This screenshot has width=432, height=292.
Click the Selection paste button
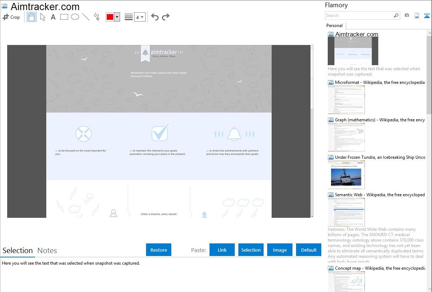click(x=251, y=250)
